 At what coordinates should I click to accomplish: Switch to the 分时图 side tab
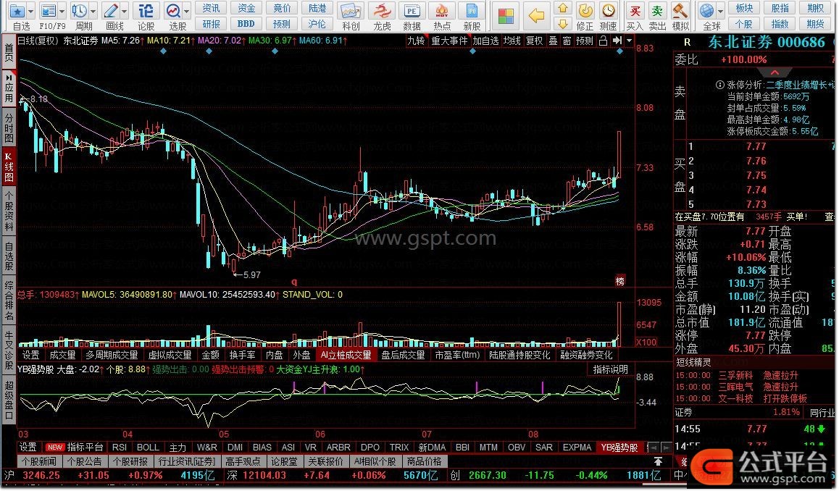9,127
